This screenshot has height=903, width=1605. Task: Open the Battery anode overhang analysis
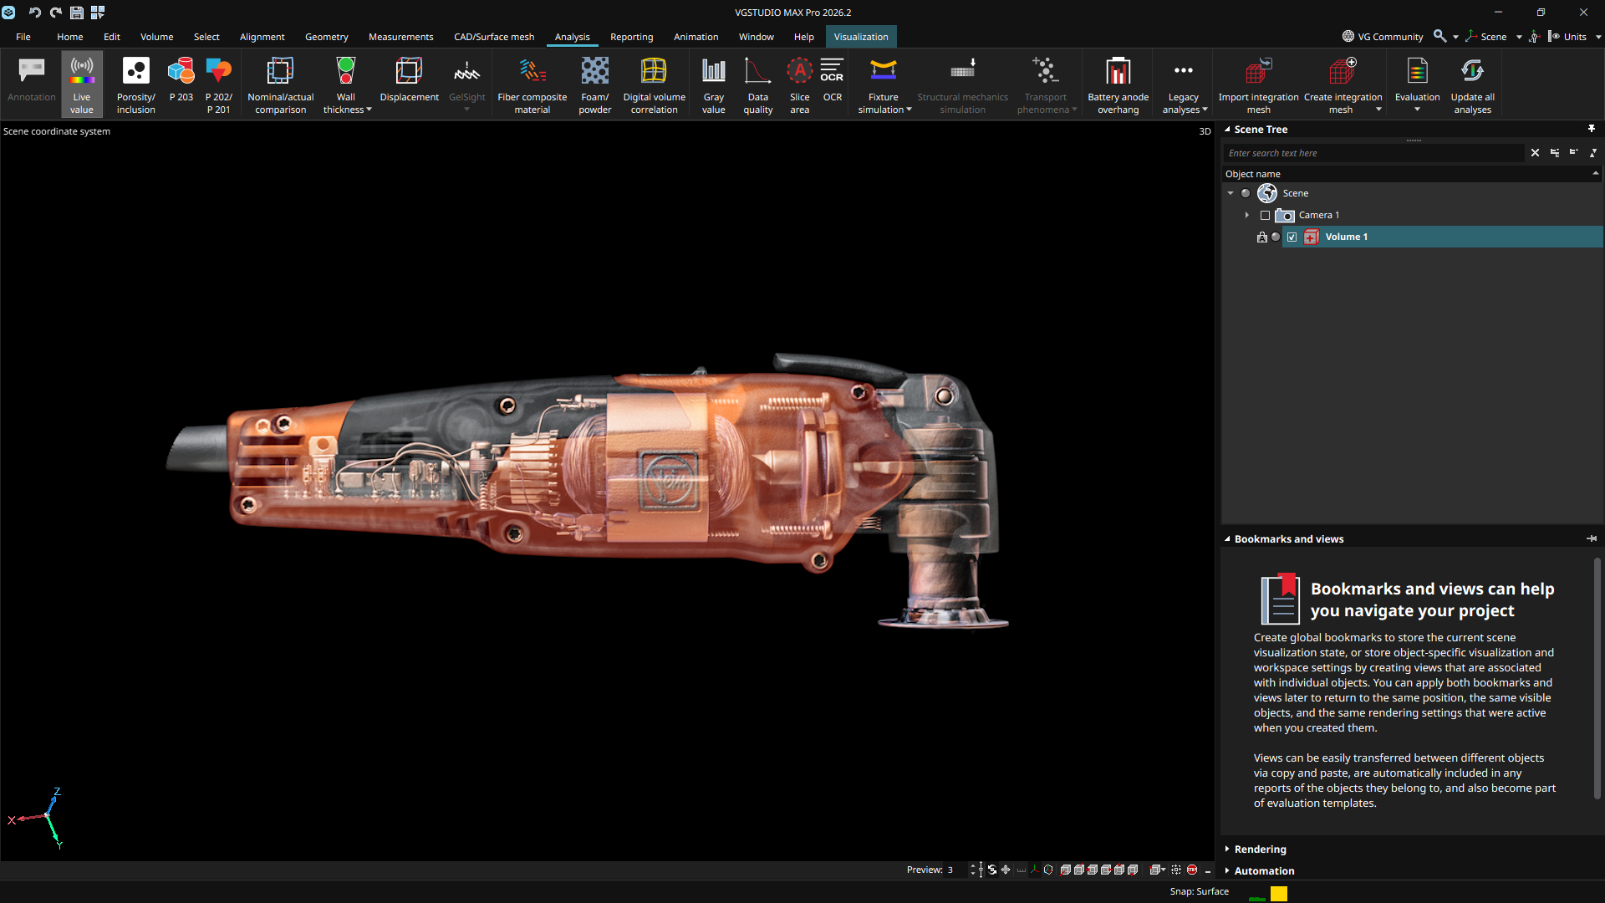1118,84
